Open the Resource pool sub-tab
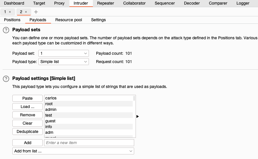Viewport: 258px width, 159px height. point(69,20)
